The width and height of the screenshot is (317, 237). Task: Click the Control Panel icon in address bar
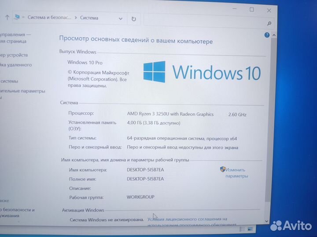tap(17, 17)
